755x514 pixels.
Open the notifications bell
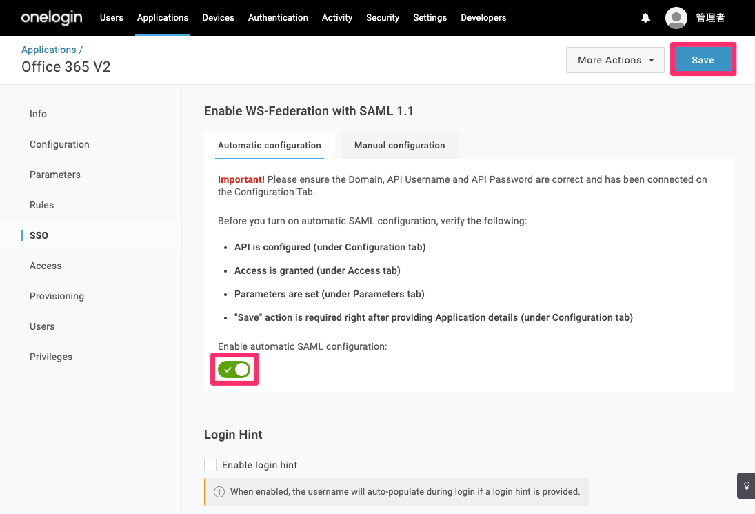point(645,18)
